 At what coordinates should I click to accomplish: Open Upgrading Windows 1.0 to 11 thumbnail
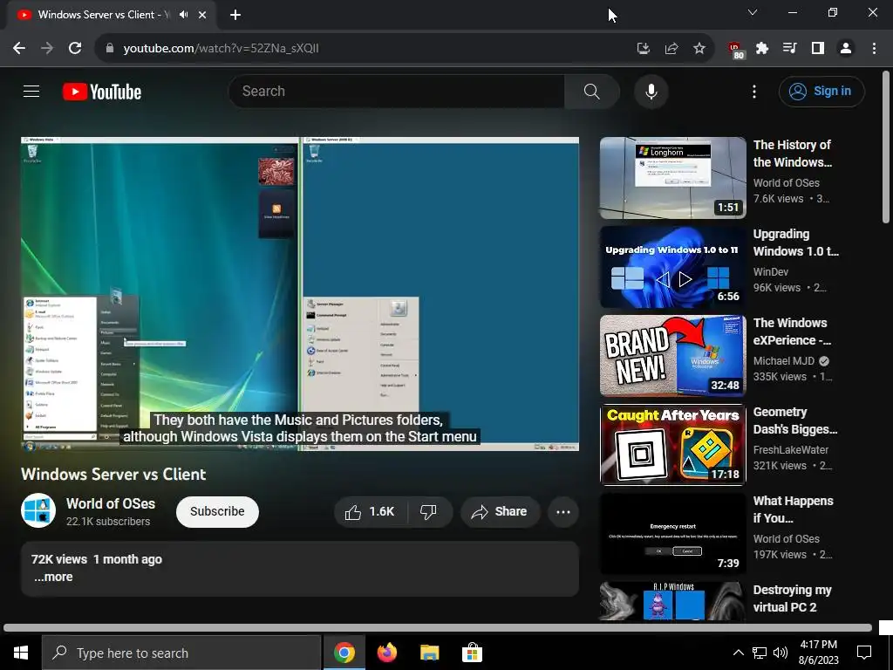pos(672,267)
